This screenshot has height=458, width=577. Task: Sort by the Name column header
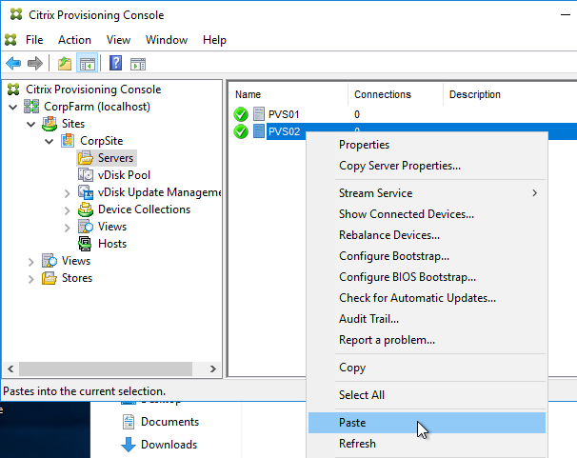(x=288, y=94)
